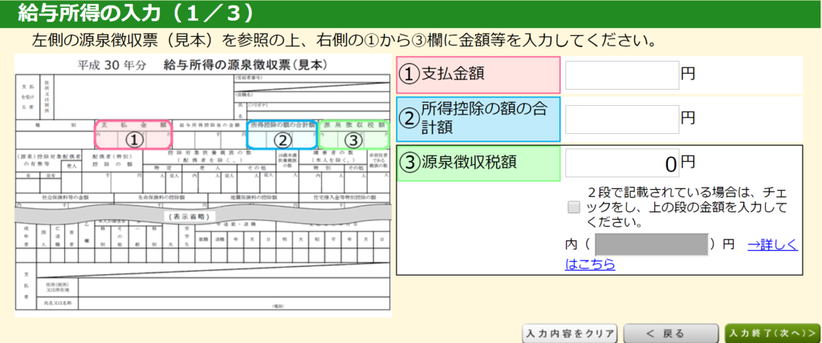The width and height of the screenshot is (822, 343).
Task: Click the blue ②所得控除の額の合計額 label
Action: (478, 119)
